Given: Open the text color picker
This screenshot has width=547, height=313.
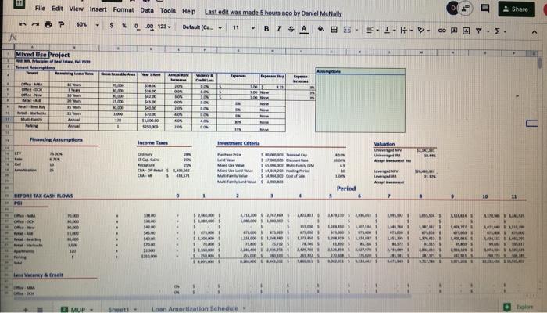Looking at the screenshot, I should pyautogui.click(x=304, y=30).
